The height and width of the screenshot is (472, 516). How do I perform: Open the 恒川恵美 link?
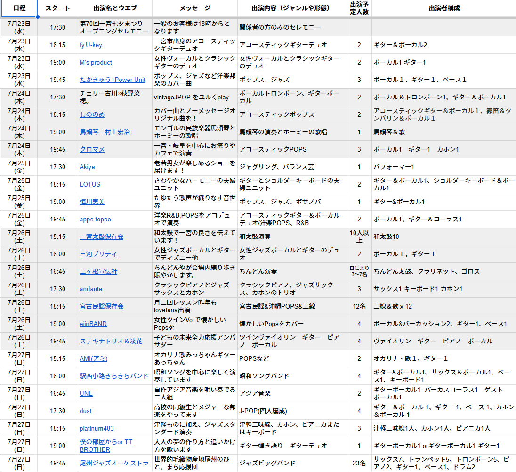92,202
